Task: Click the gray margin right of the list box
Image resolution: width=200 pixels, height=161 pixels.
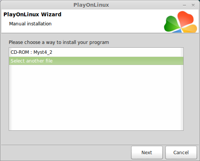Action: tap(191, 89)
